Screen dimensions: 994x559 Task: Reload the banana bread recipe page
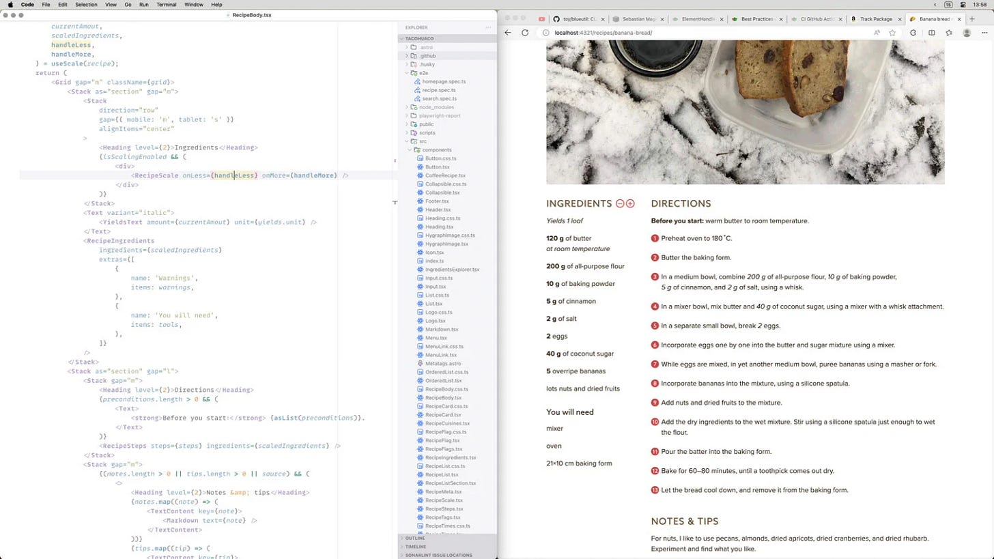[x=526, y=32]
